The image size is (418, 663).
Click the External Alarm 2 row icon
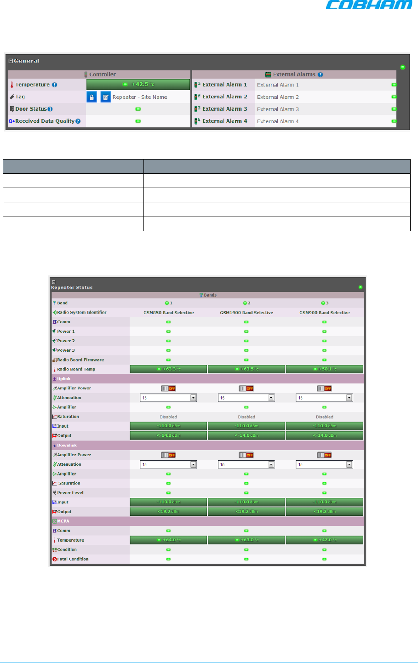click(197, 97)
